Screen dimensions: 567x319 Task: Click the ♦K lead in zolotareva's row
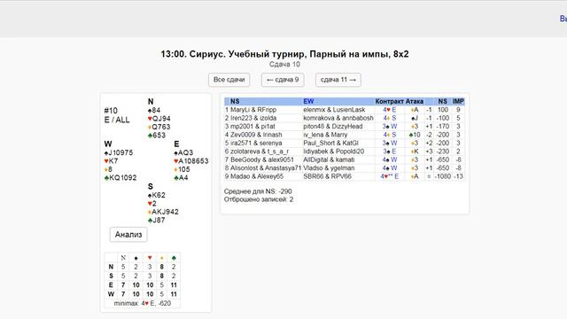click(415, 152)
